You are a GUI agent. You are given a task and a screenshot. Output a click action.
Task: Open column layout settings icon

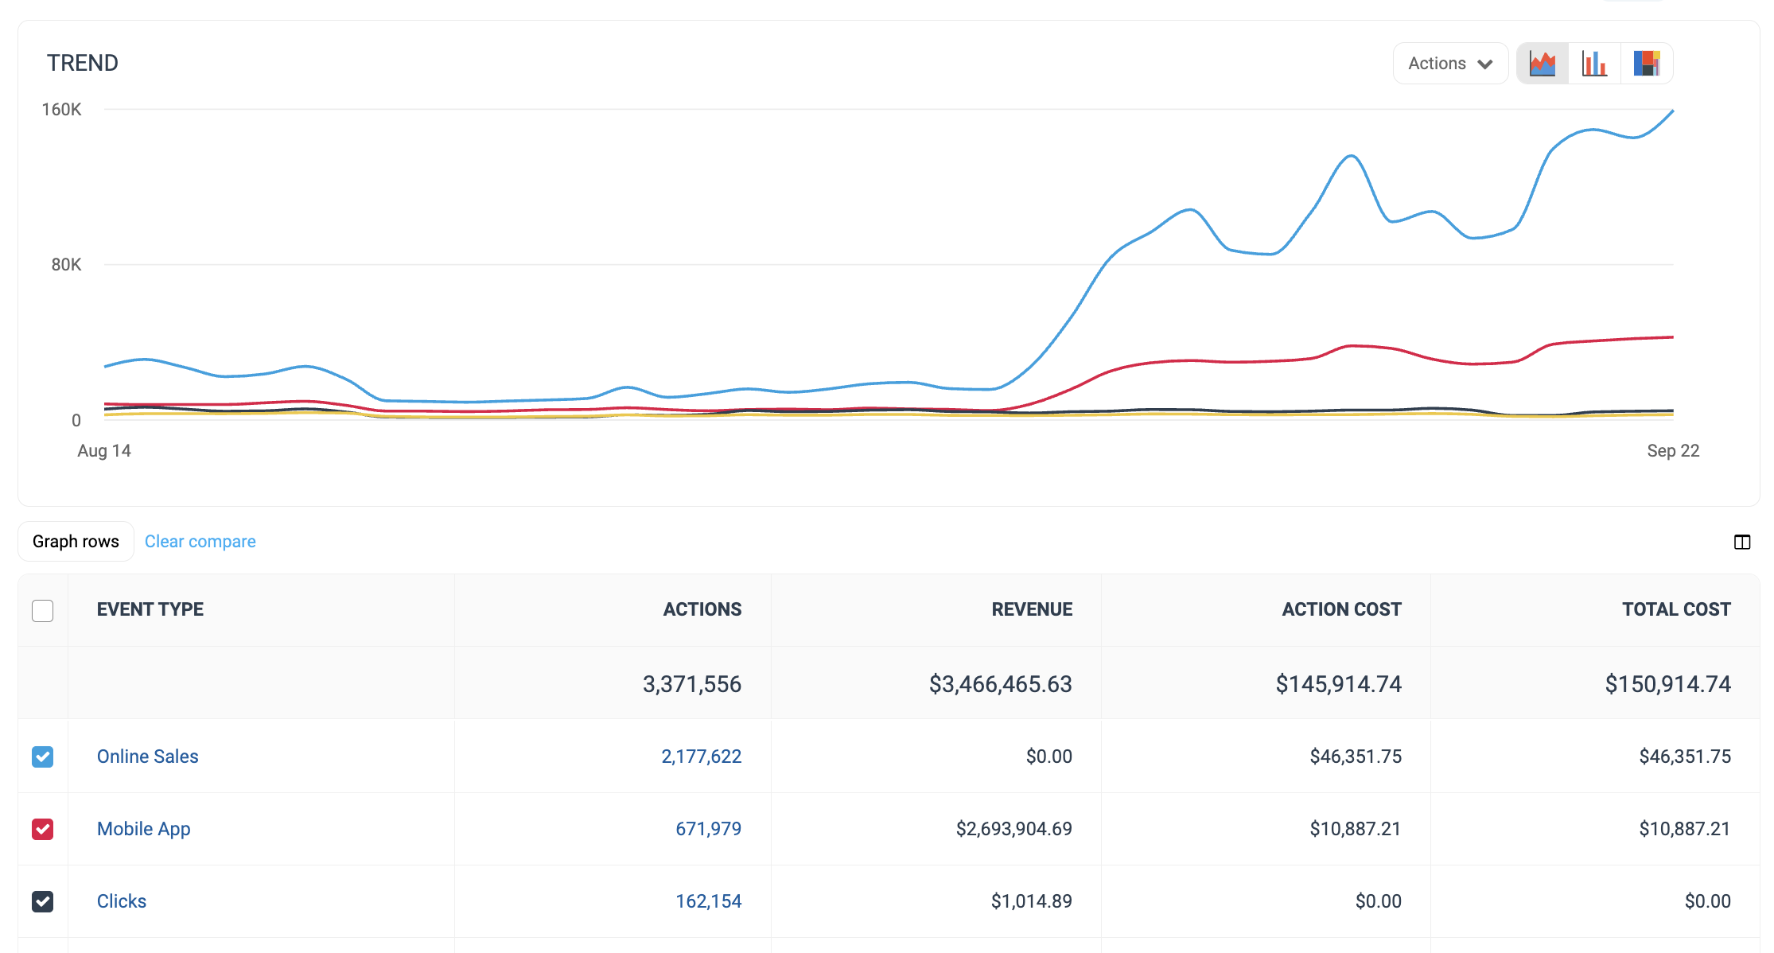(x=1742, y=542)
